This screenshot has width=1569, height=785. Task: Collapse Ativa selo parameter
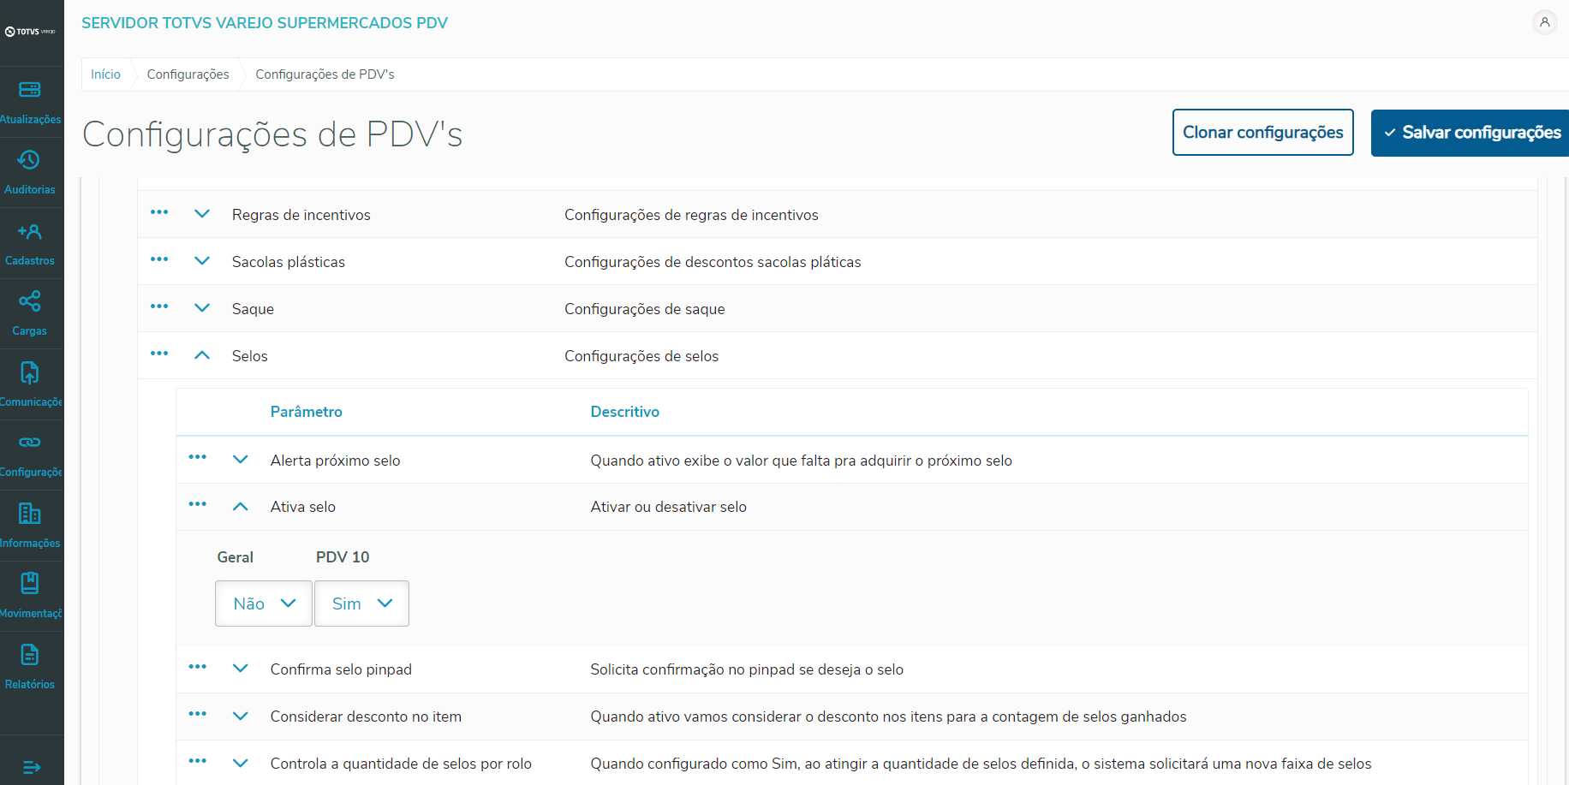tap(241, 507)
